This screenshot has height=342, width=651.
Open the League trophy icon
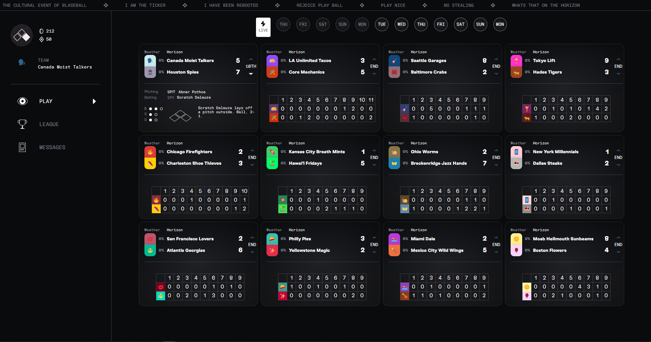coord(22,124)
